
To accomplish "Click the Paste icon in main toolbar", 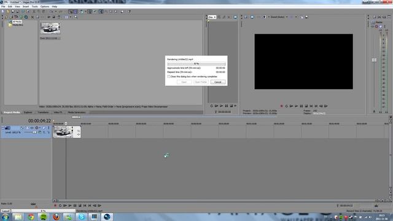I will tap(44, 12).
